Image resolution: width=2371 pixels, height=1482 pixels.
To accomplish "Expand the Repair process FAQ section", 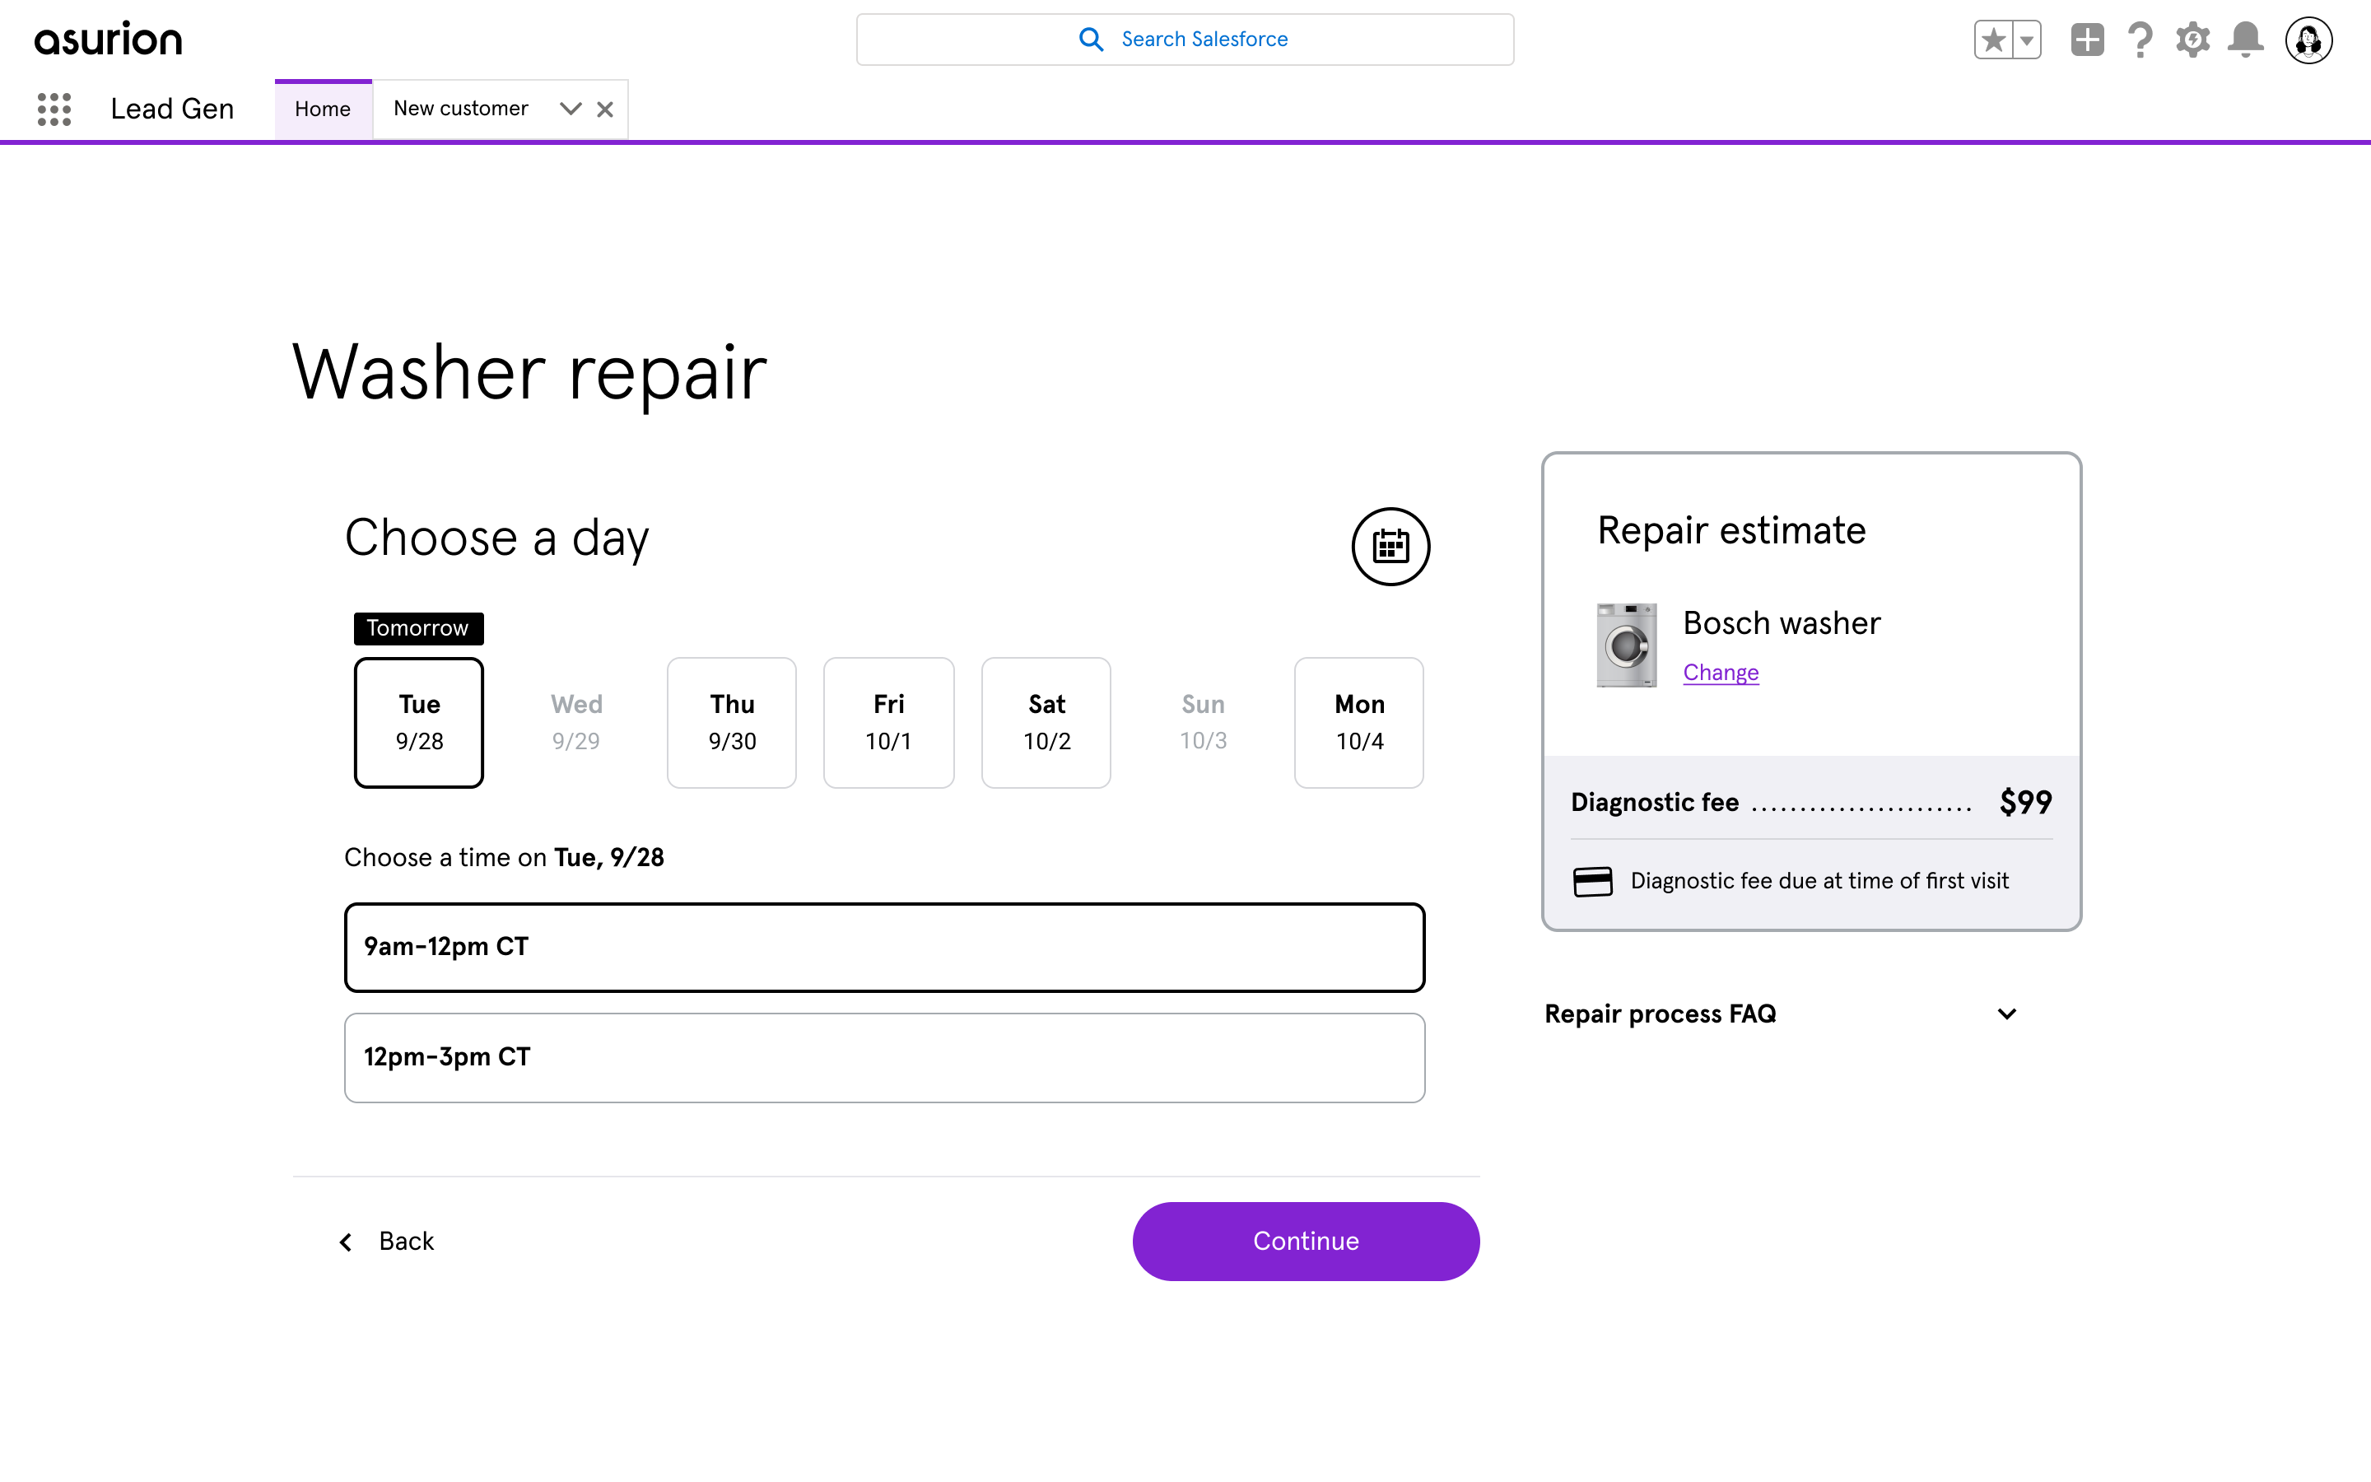I will point(1780,1014).
